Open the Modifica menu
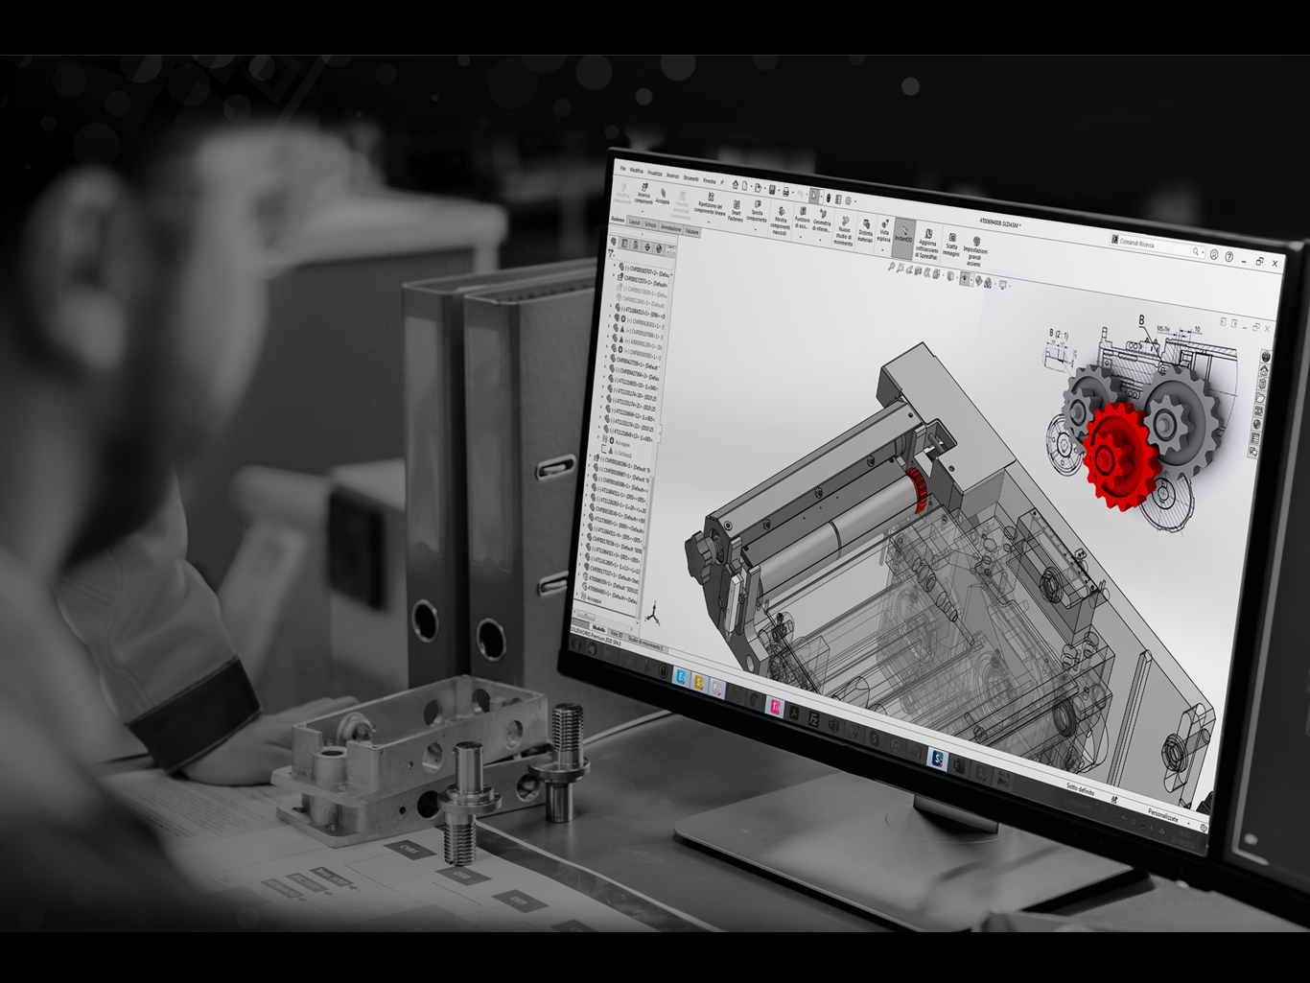This screenshot has width=1310, height=983. click(637, 171)
